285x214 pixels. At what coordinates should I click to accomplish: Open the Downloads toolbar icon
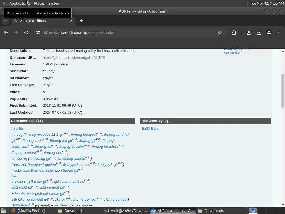point(259,33)
